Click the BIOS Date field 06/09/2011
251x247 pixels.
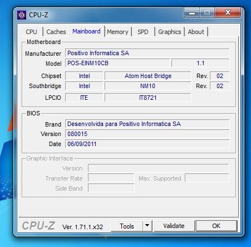[147, 144]
